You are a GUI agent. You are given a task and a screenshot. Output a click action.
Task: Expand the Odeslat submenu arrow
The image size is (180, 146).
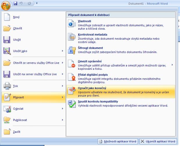coord(63,109)
